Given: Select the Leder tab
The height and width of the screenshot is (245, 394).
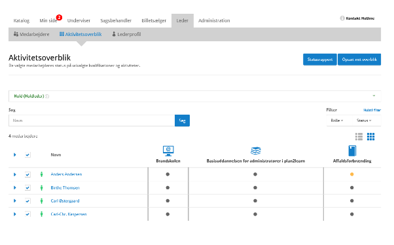Looking at the screenshot, I should [x=183, y=20].
